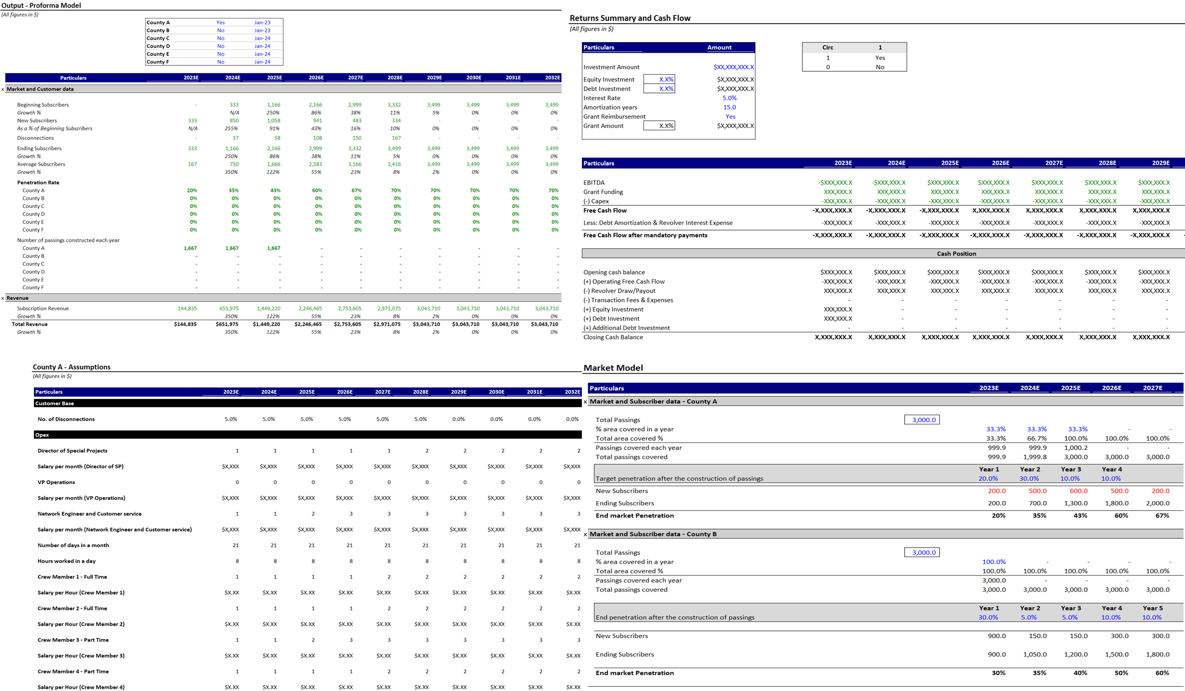Select the Debt Investment percentage box
This screenshot has height=691, width=1185.
659,89
